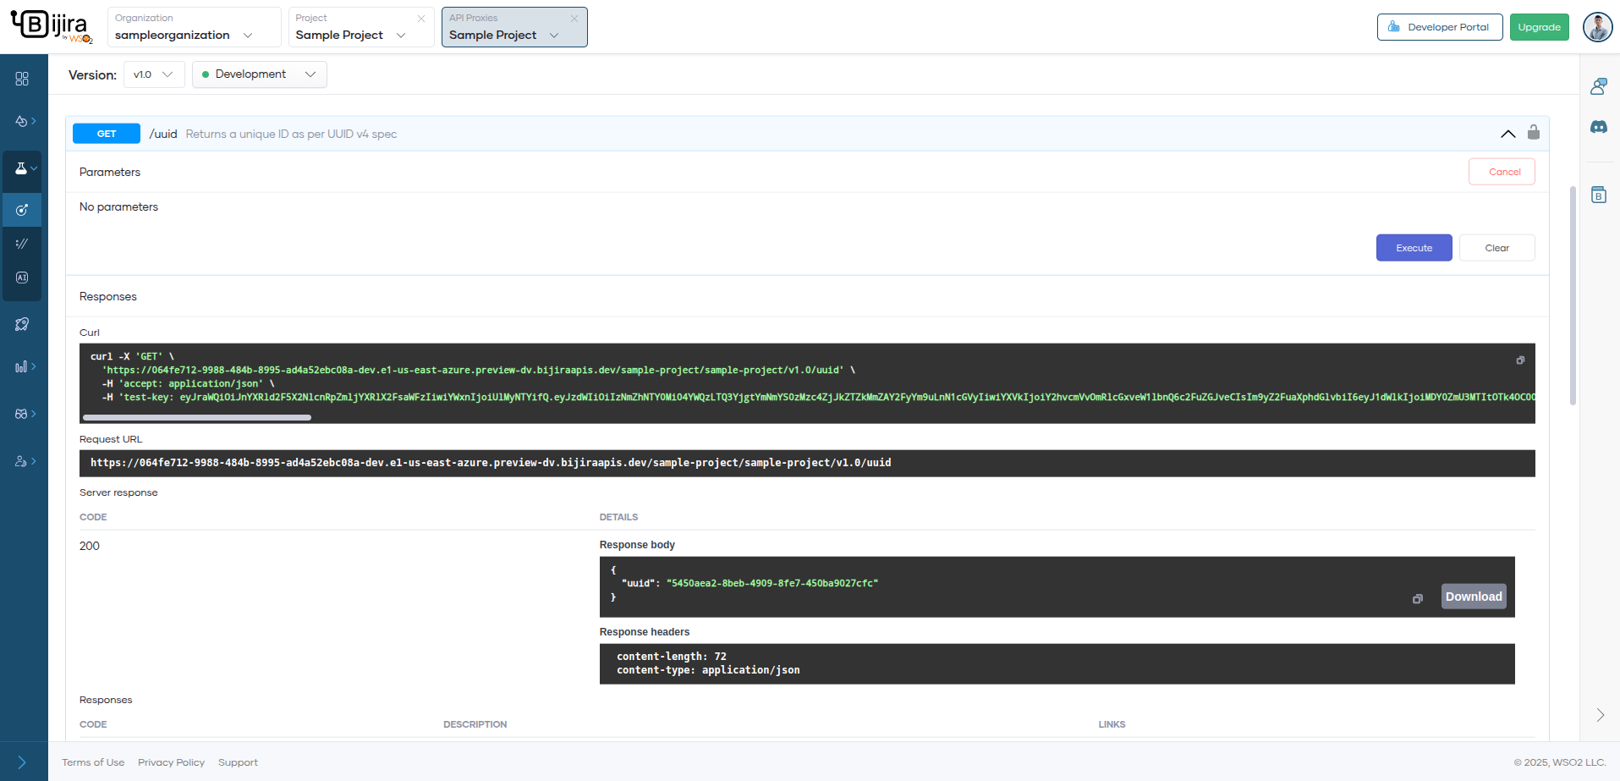Open the Deploy rocket icon in sidebar
1620x781 pixels.
pos(22,324)
